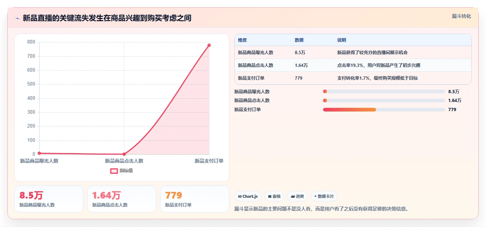Screen dimensions: 486x227
Task: Click the 新品商品曝光人数 table row label
Action: [256, 53]
